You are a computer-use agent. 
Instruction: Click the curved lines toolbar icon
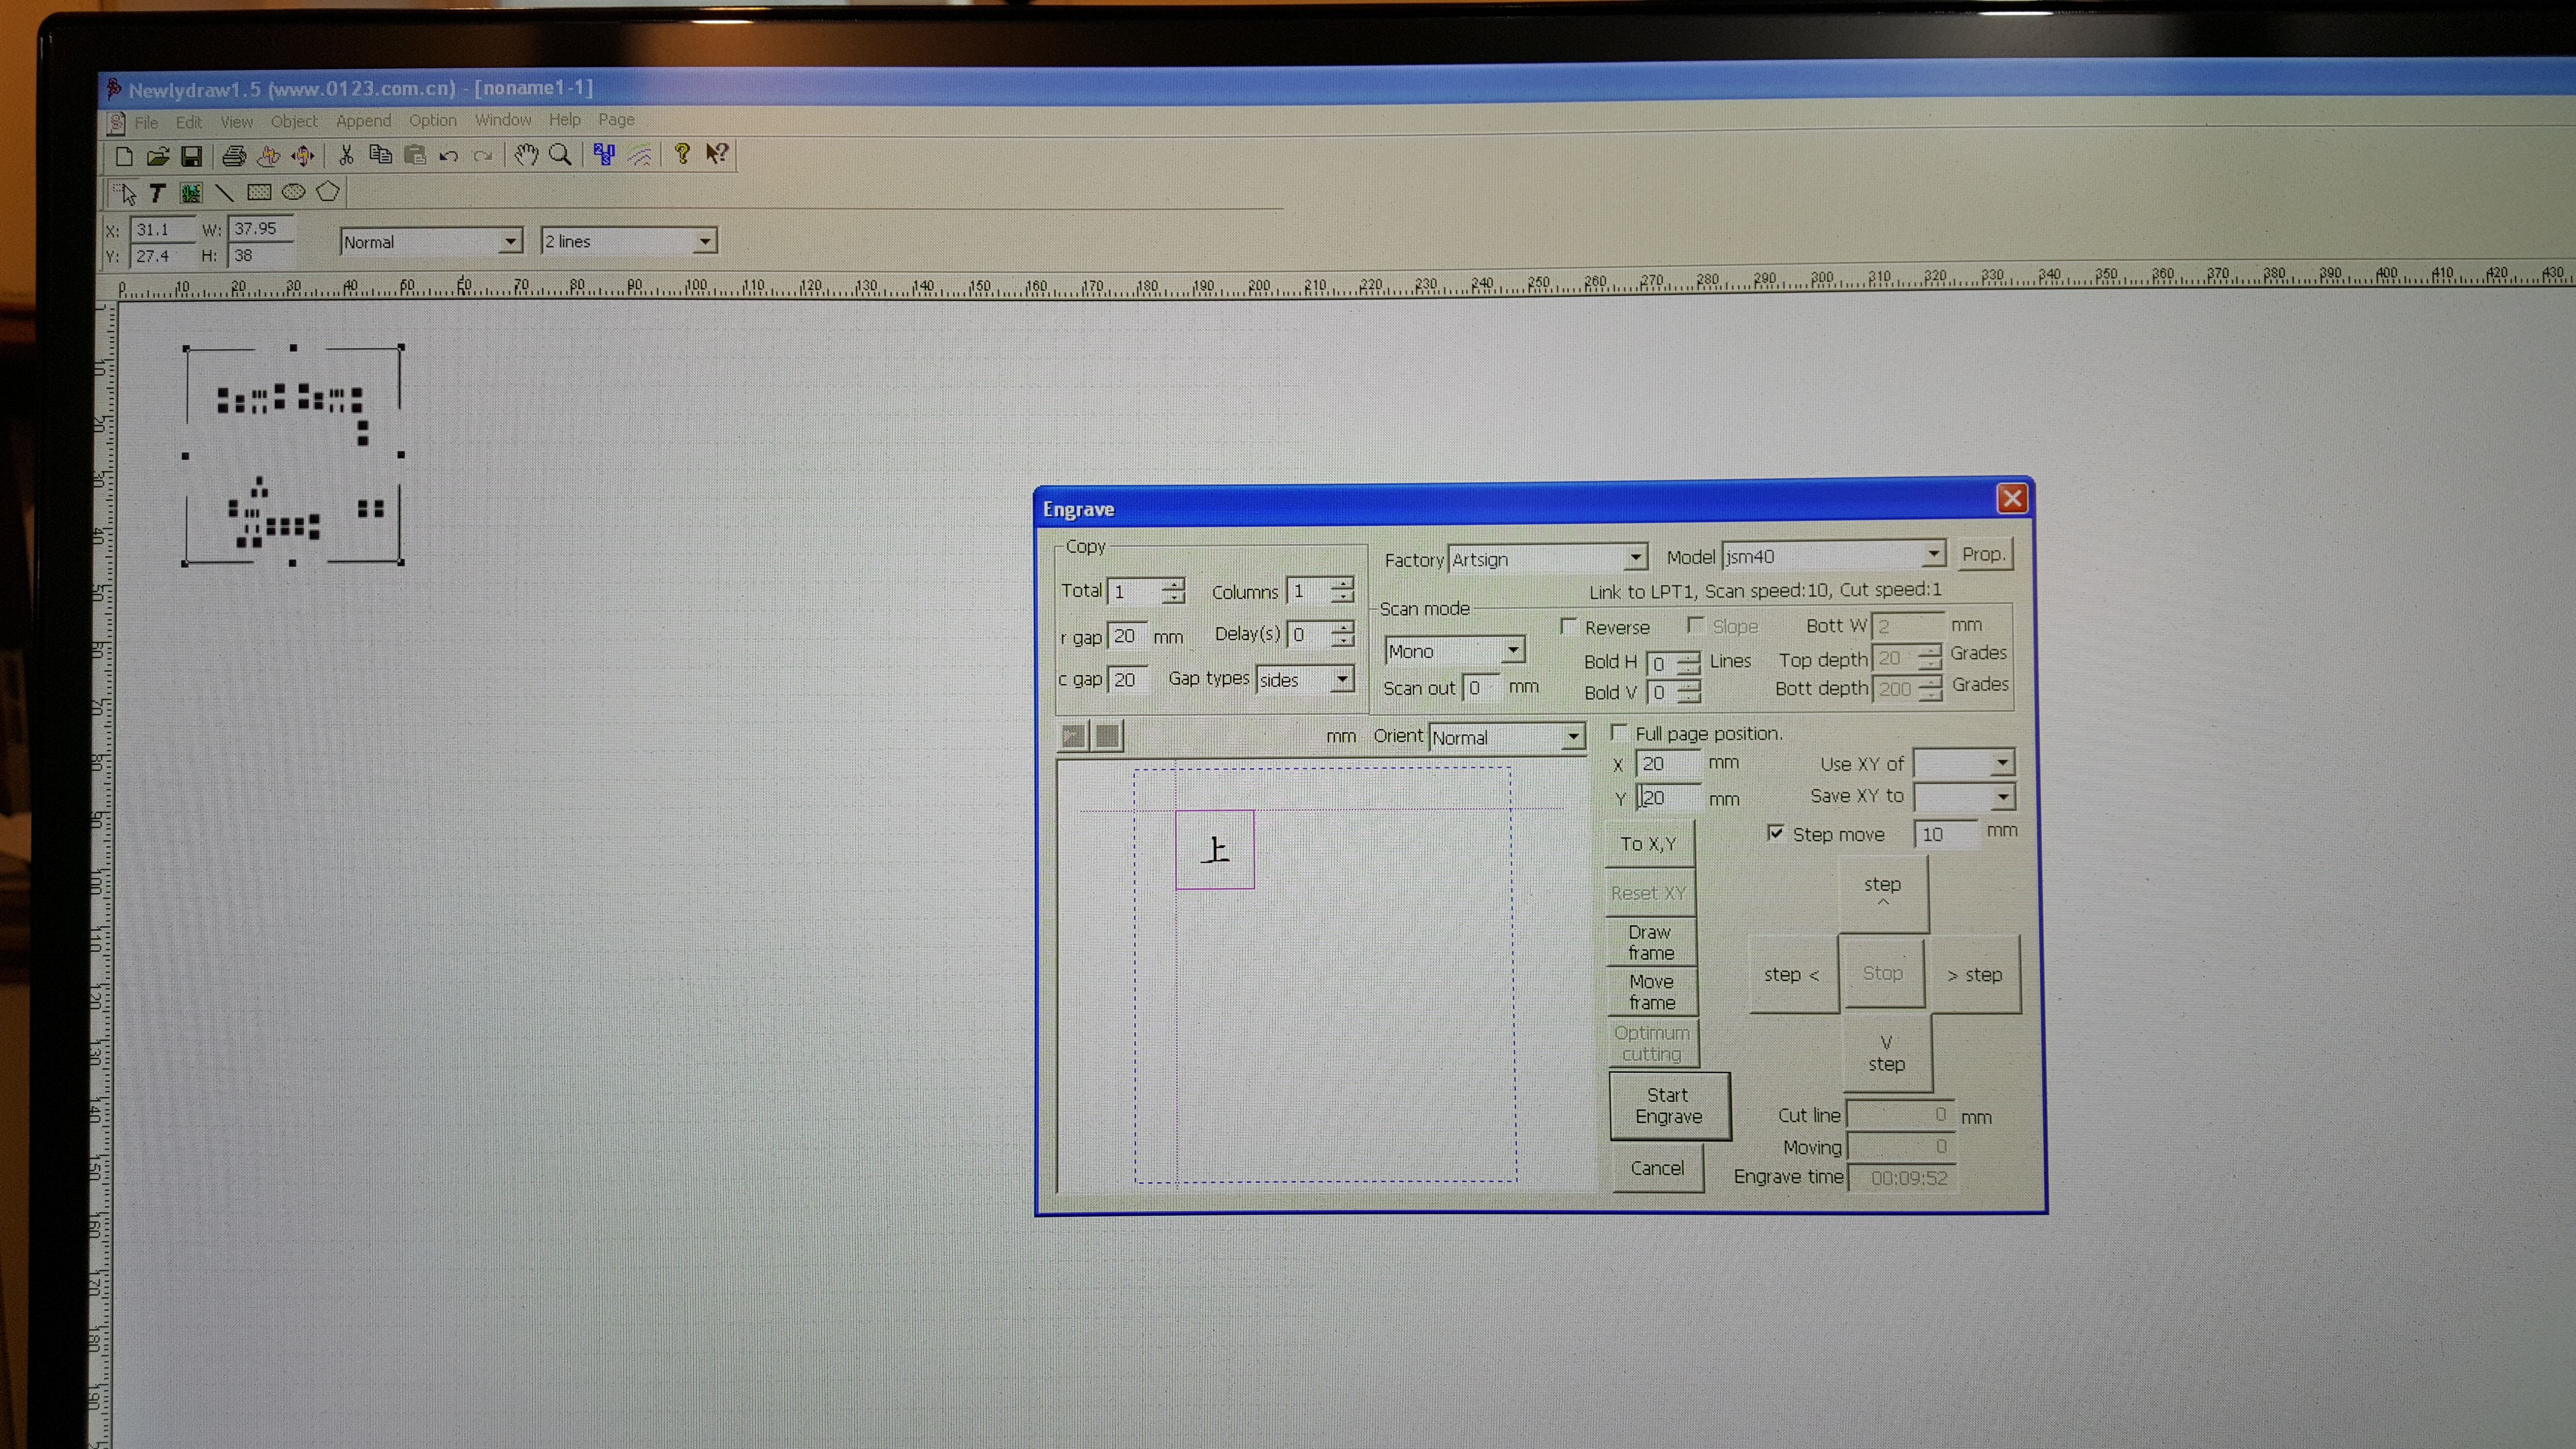639,154
